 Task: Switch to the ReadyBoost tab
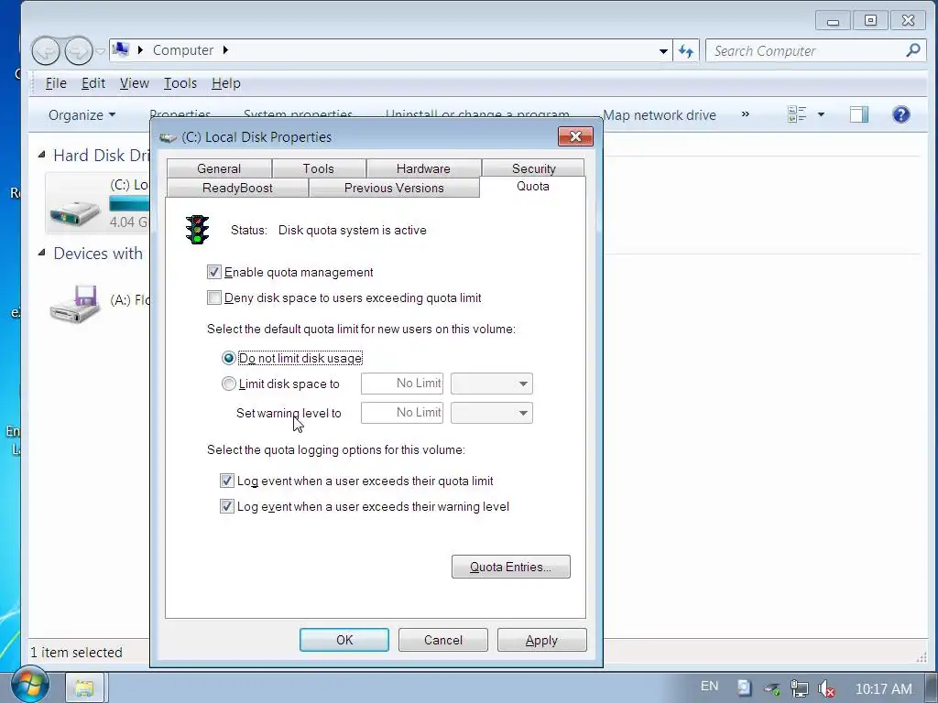[237, 188]
